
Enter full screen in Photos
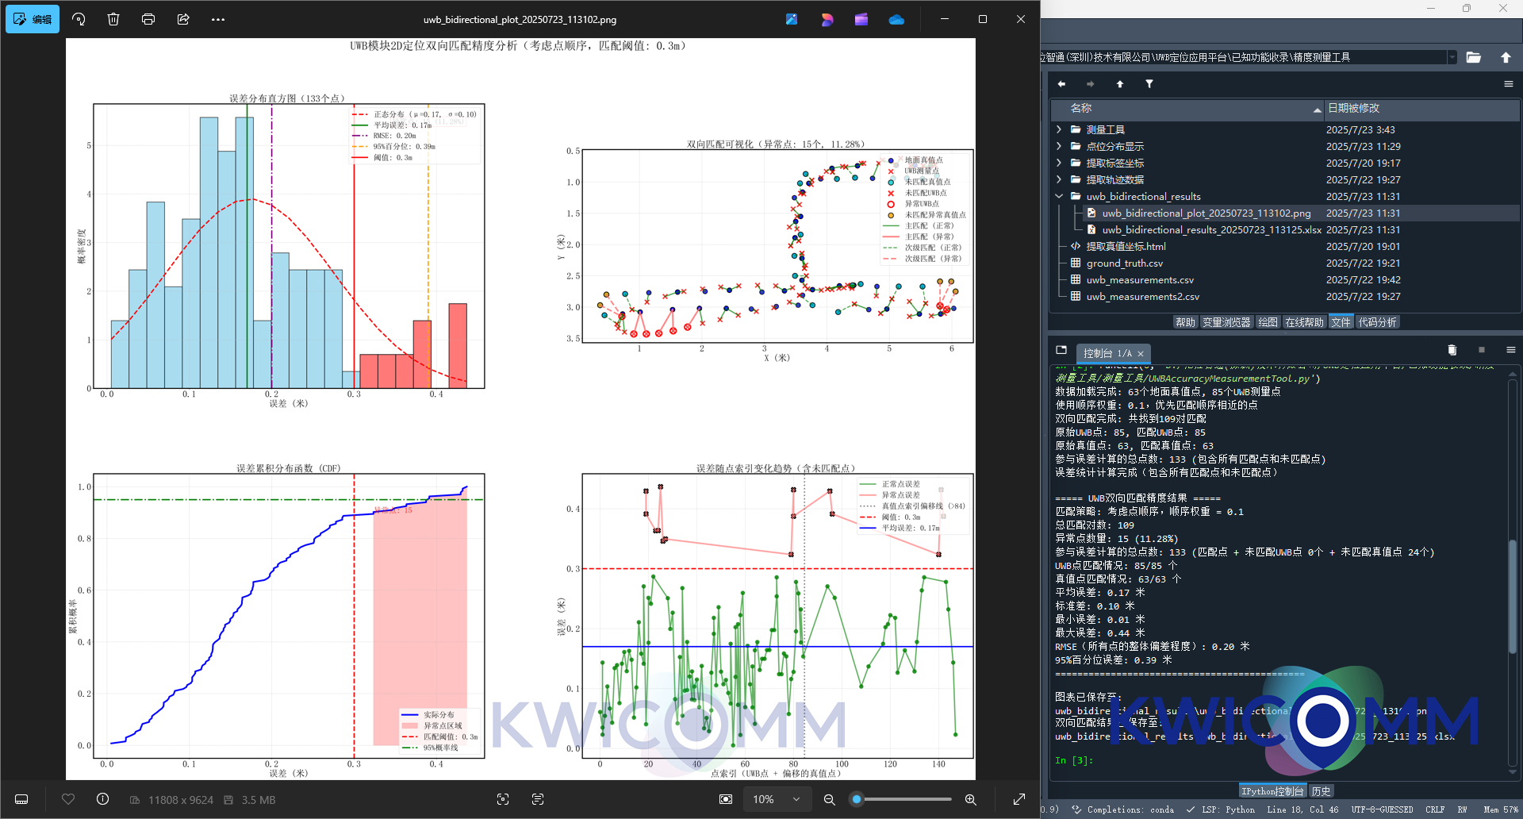coord(1019,799)
